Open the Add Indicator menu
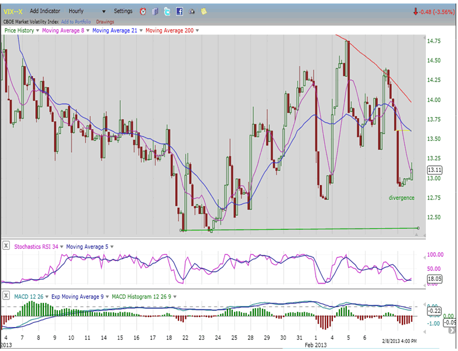This screenshot has height=351, width=458. coord(44,11)
